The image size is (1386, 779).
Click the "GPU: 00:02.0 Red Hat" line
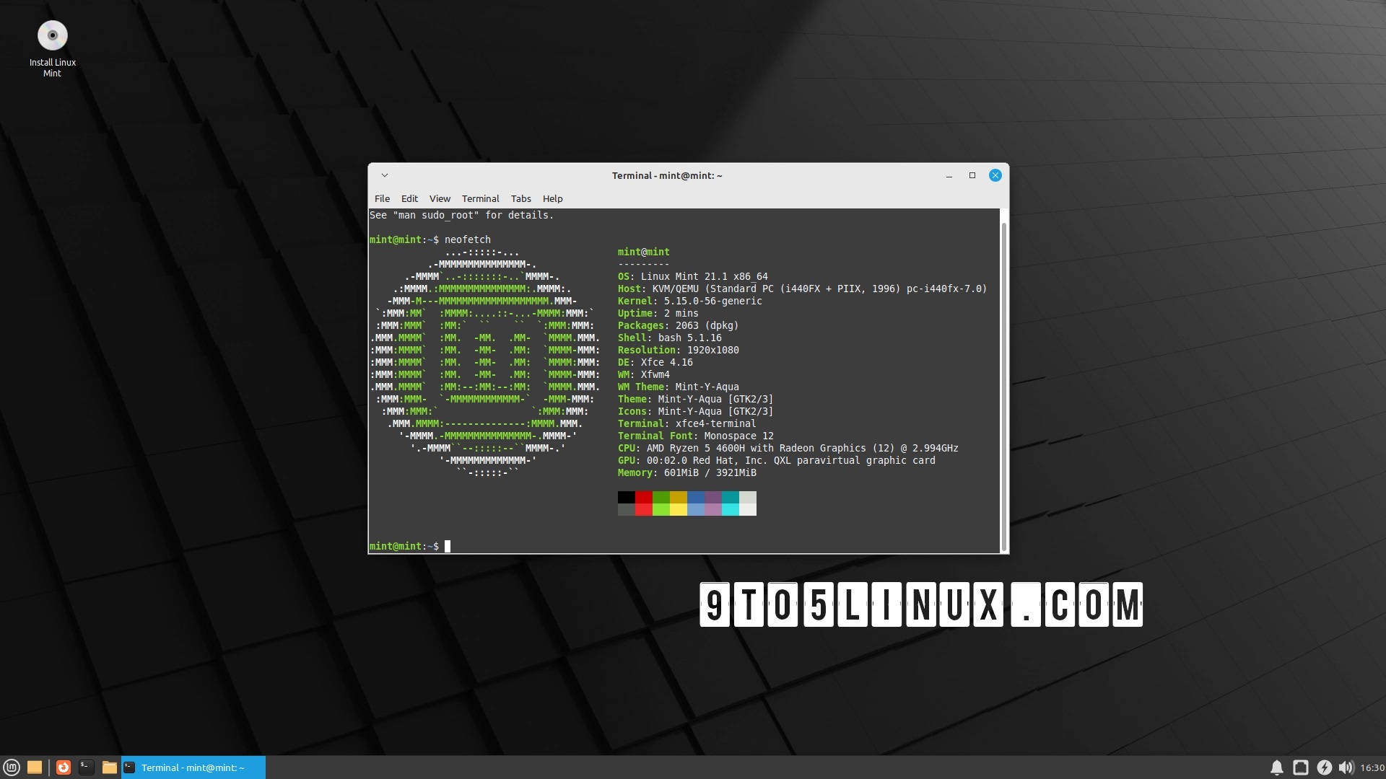[777, 460]
